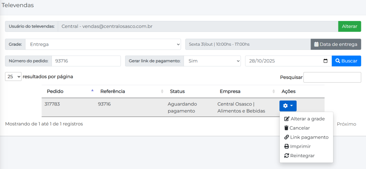Click the edit icon beside Alterar a grade

tap(286, 119)
